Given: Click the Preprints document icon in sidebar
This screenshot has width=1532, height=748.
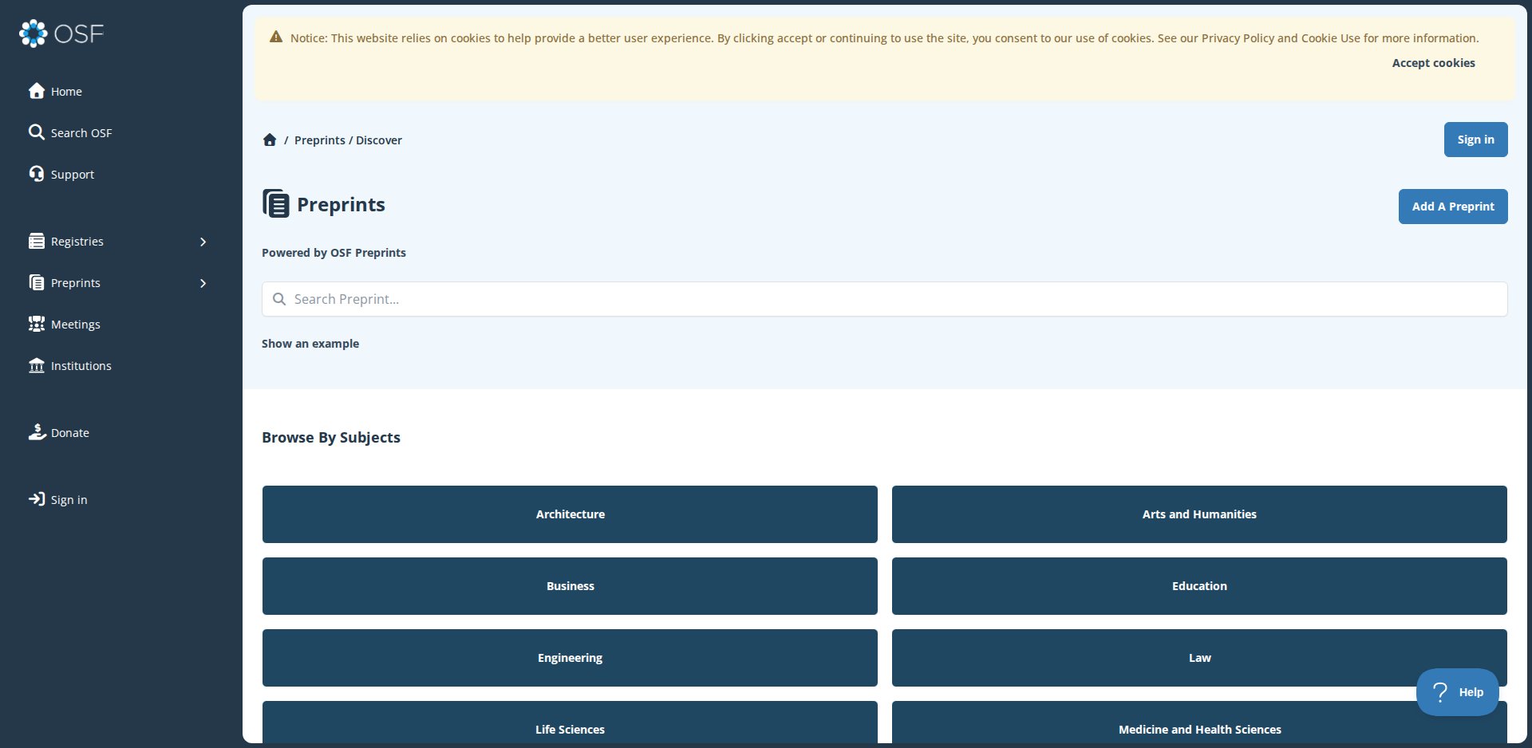Looking at the screenshot, I should click(x=37, y=282).
